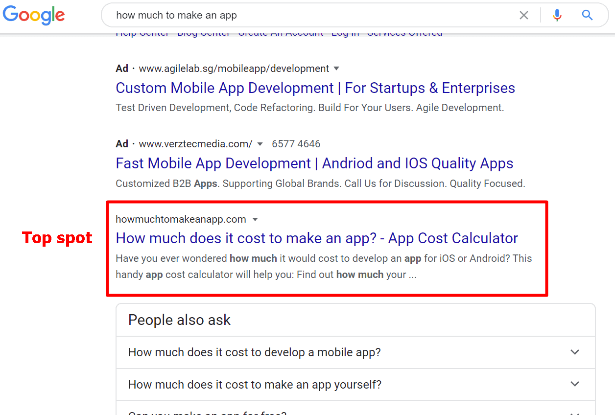Click phone number 6577 4646
This screenshot has width=615, height=415.
[296, 144]
